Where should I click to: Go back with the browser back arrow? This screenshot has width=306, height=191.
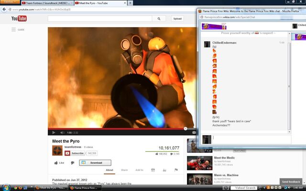[4, 10]
